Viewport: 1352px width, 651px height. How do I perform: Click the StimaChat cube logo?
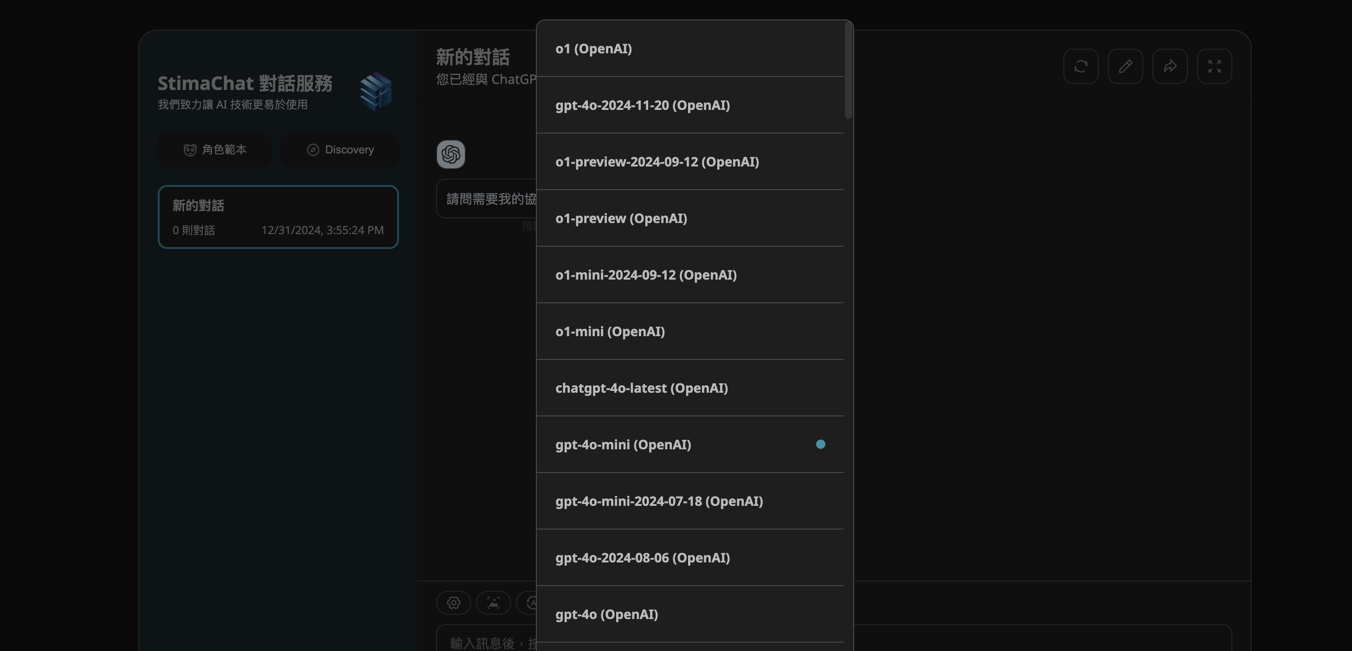coord(376,91)
